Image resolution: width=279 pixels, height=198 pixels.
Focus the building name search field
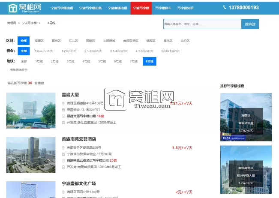coord(202,24)
